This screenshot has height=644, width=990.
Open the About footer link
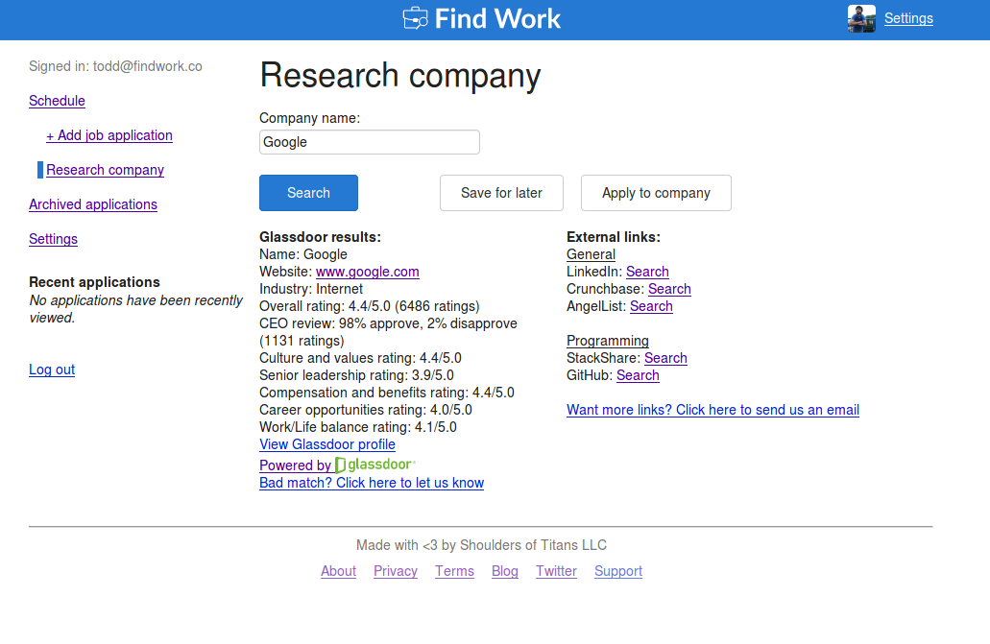click(338, 571)
